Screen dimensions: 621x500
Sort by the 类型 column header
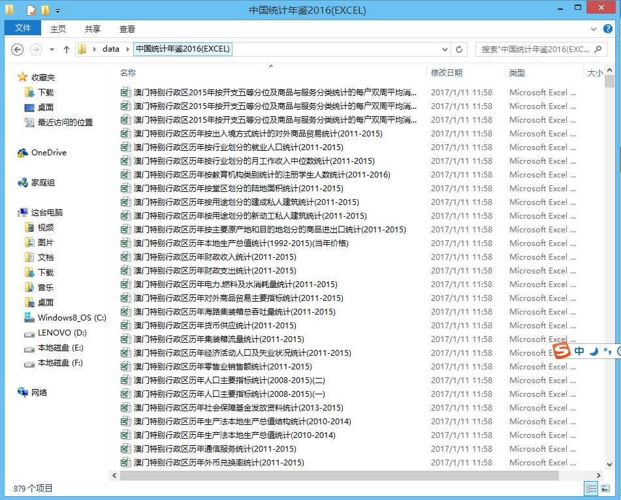click(x=517, y=73)
